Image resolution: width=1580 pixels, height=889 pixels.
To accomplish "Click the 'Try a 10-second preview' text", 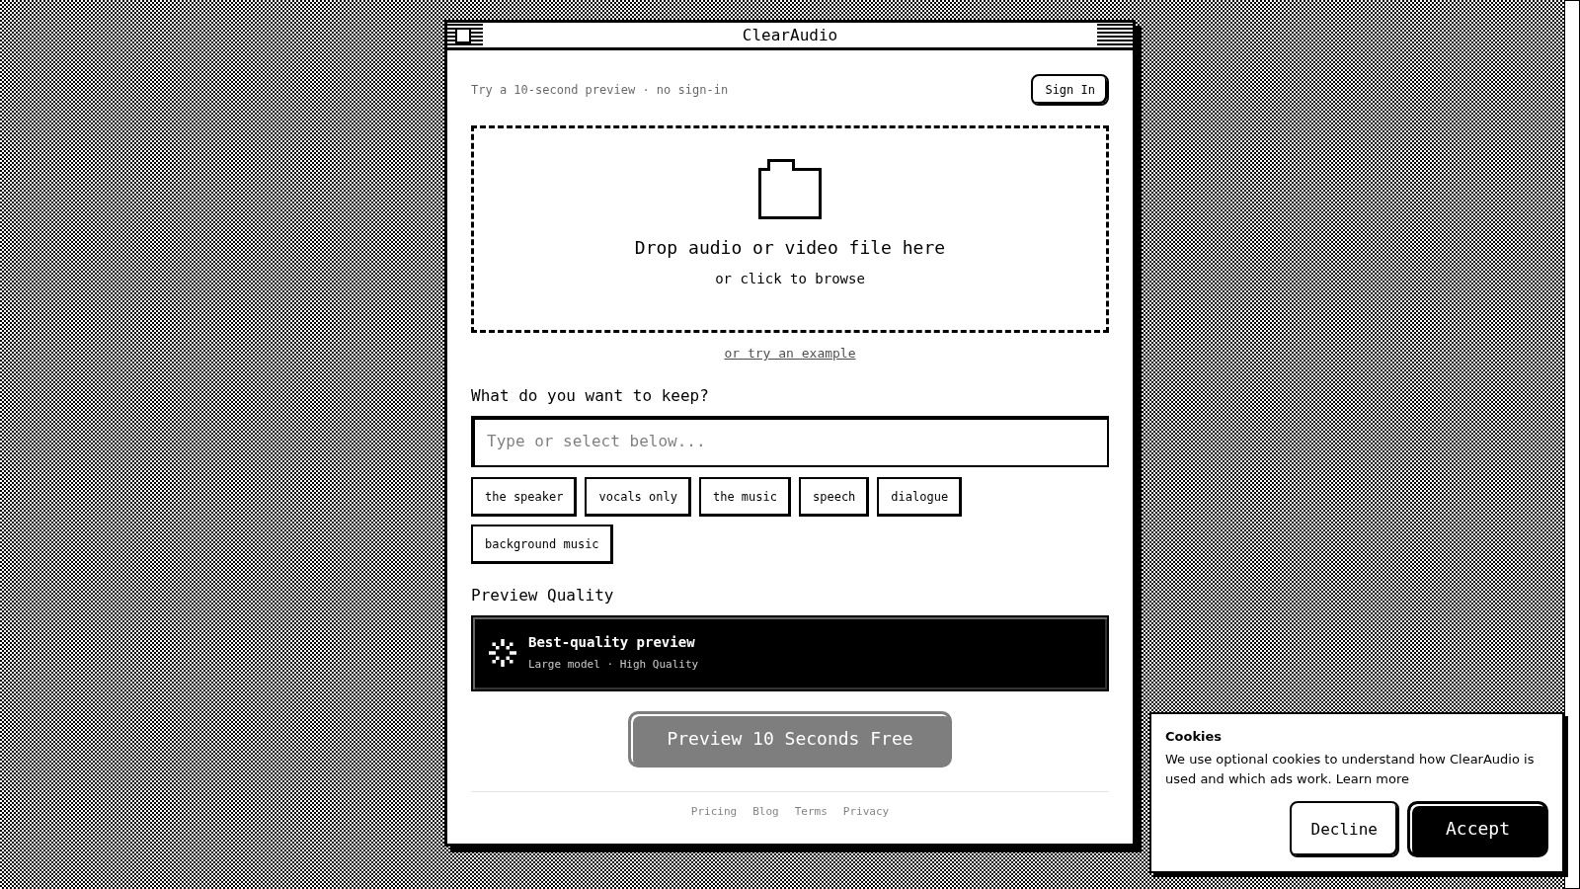I will (599, 90).
